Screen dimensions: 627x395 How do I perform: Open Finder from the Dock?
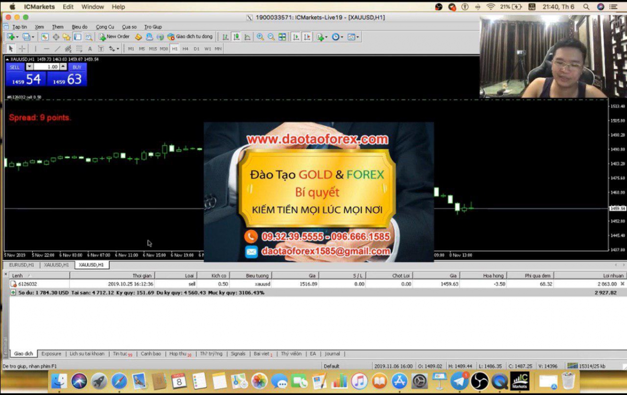pos(60,381)
